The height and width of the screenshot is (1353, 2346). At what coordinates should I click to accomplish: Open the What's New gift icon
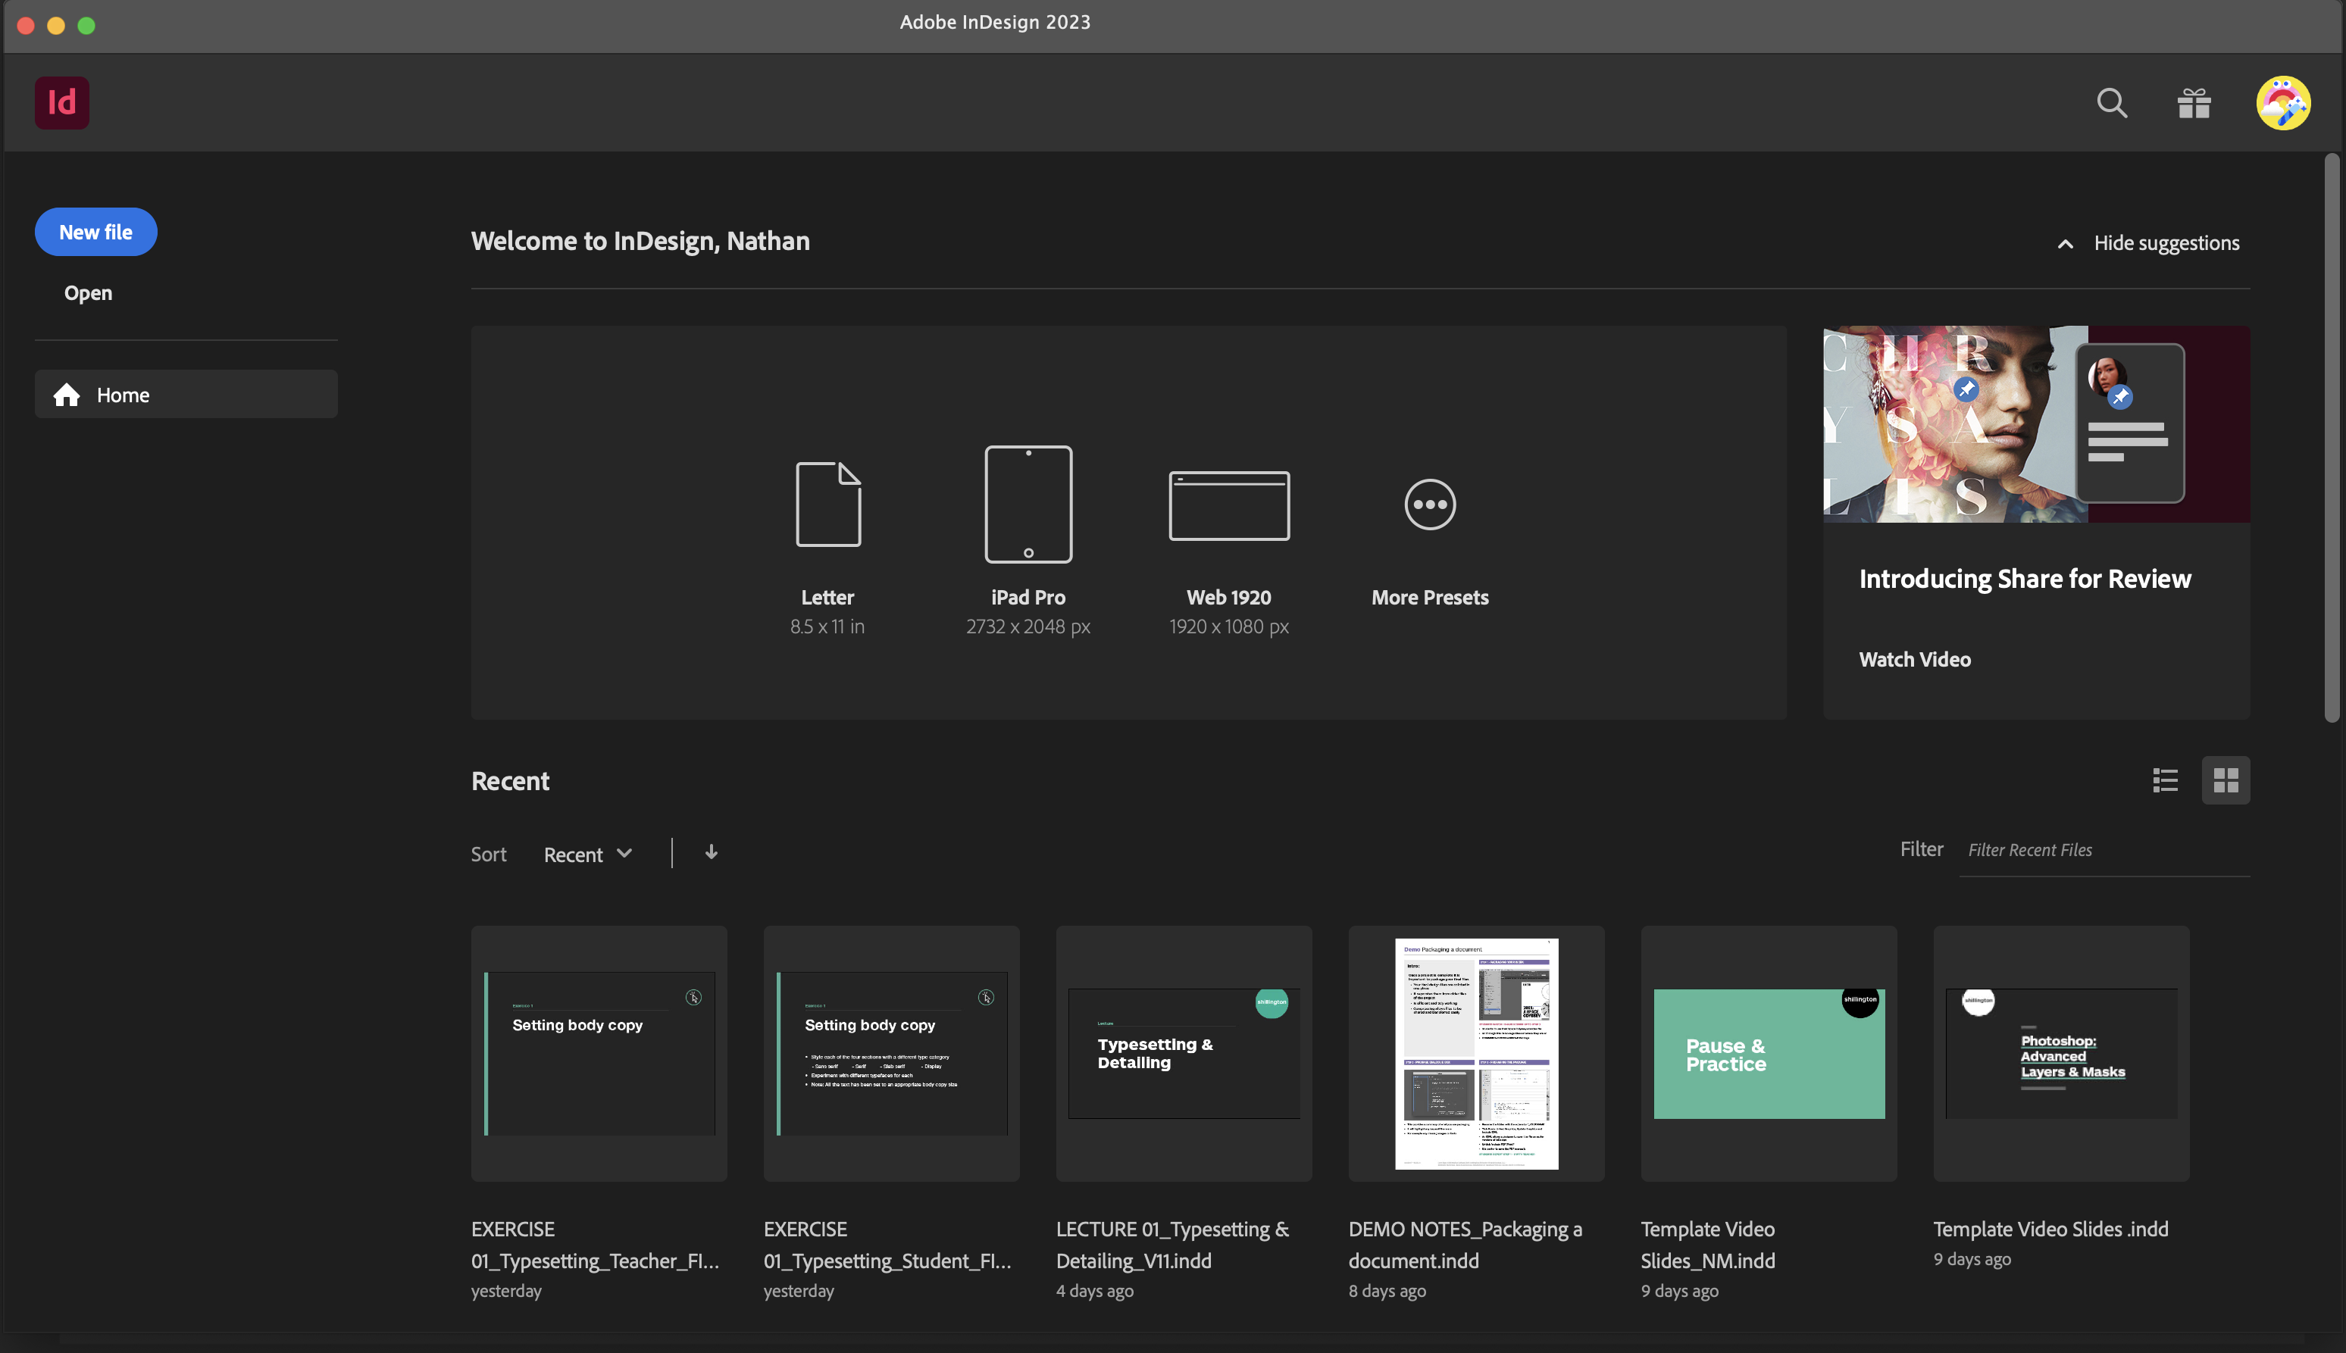[x=2194, y=102]
